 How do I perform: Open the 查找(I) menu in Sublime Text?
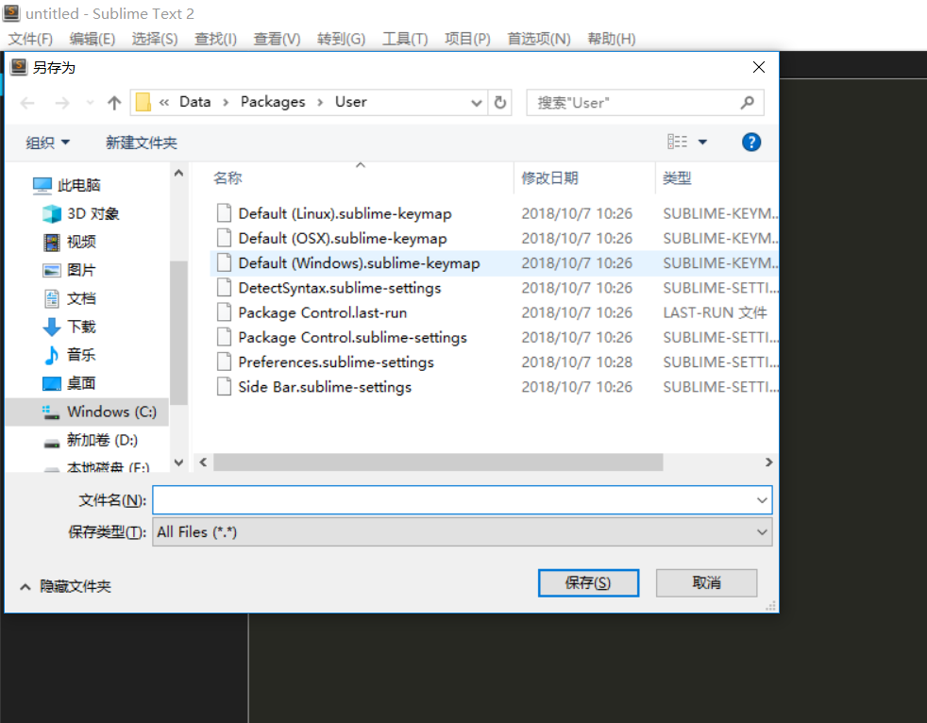[216, 39]
